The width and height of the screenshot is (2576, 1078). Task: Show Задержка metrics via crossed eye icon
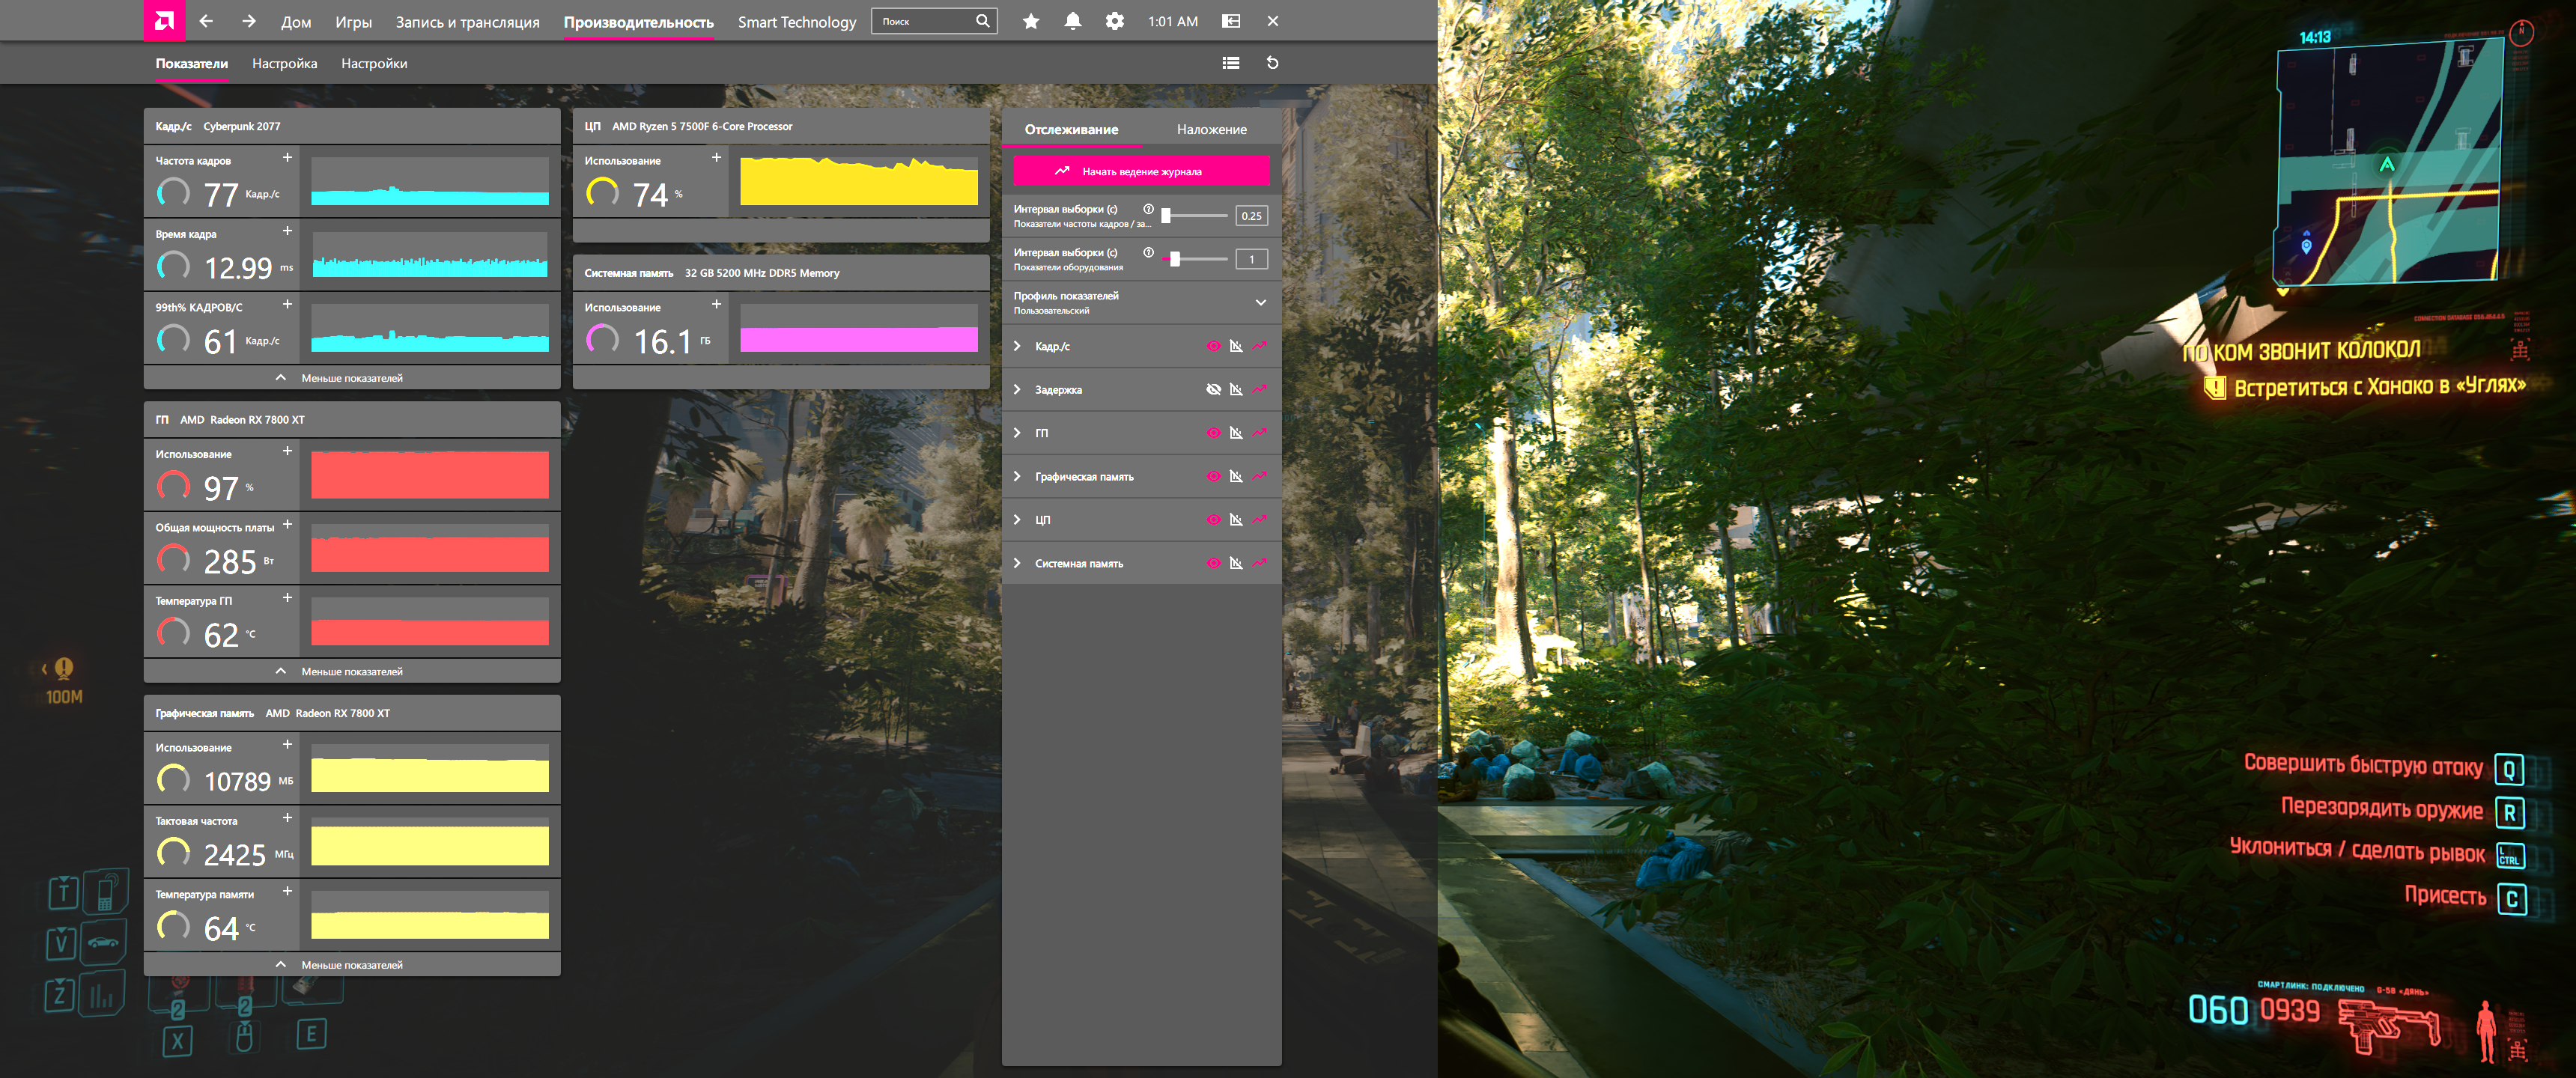(x=1213, y=390)
